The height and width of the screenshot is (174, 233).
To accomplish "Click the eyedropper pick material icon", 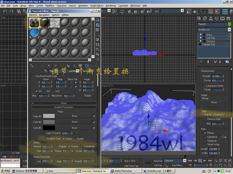I will coord(46,71).
